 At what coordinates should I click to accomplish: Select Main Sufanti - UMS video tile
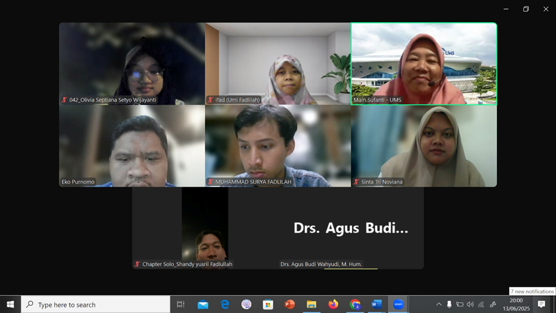pos(424,63)
